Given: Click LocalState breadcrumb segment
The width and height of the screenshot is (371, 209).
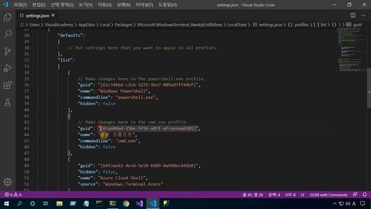Looking at the screenshot, I should (x=237, y=24).
